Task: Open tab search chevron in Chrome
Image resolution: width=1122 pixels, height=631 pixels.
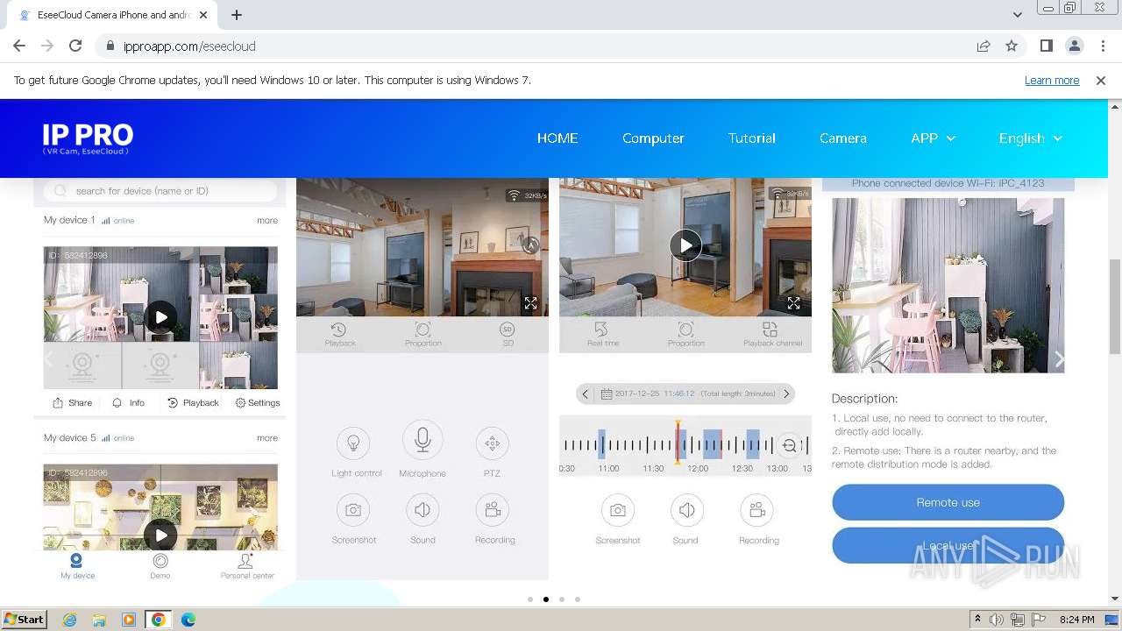Action: 1017,15
